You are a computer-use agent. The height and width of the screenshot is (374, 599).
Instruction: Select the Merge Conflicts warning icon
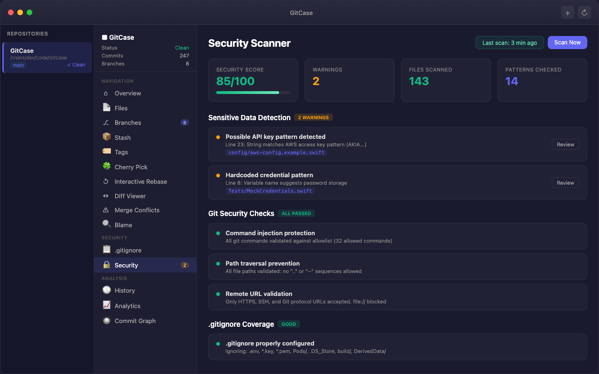(107, 210)
